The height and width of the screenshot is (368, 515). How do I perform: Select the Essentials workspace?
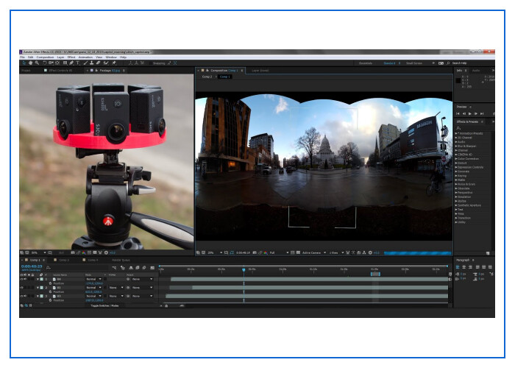point(366,63)
